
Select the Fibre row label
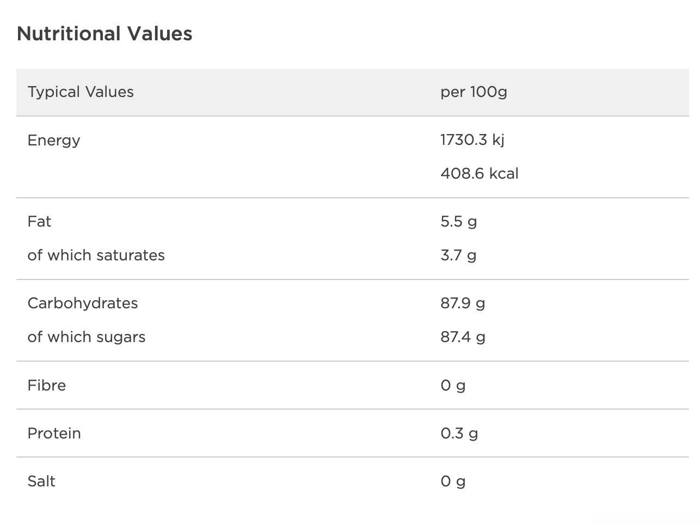pyautogui.click(x=47, y=385)
